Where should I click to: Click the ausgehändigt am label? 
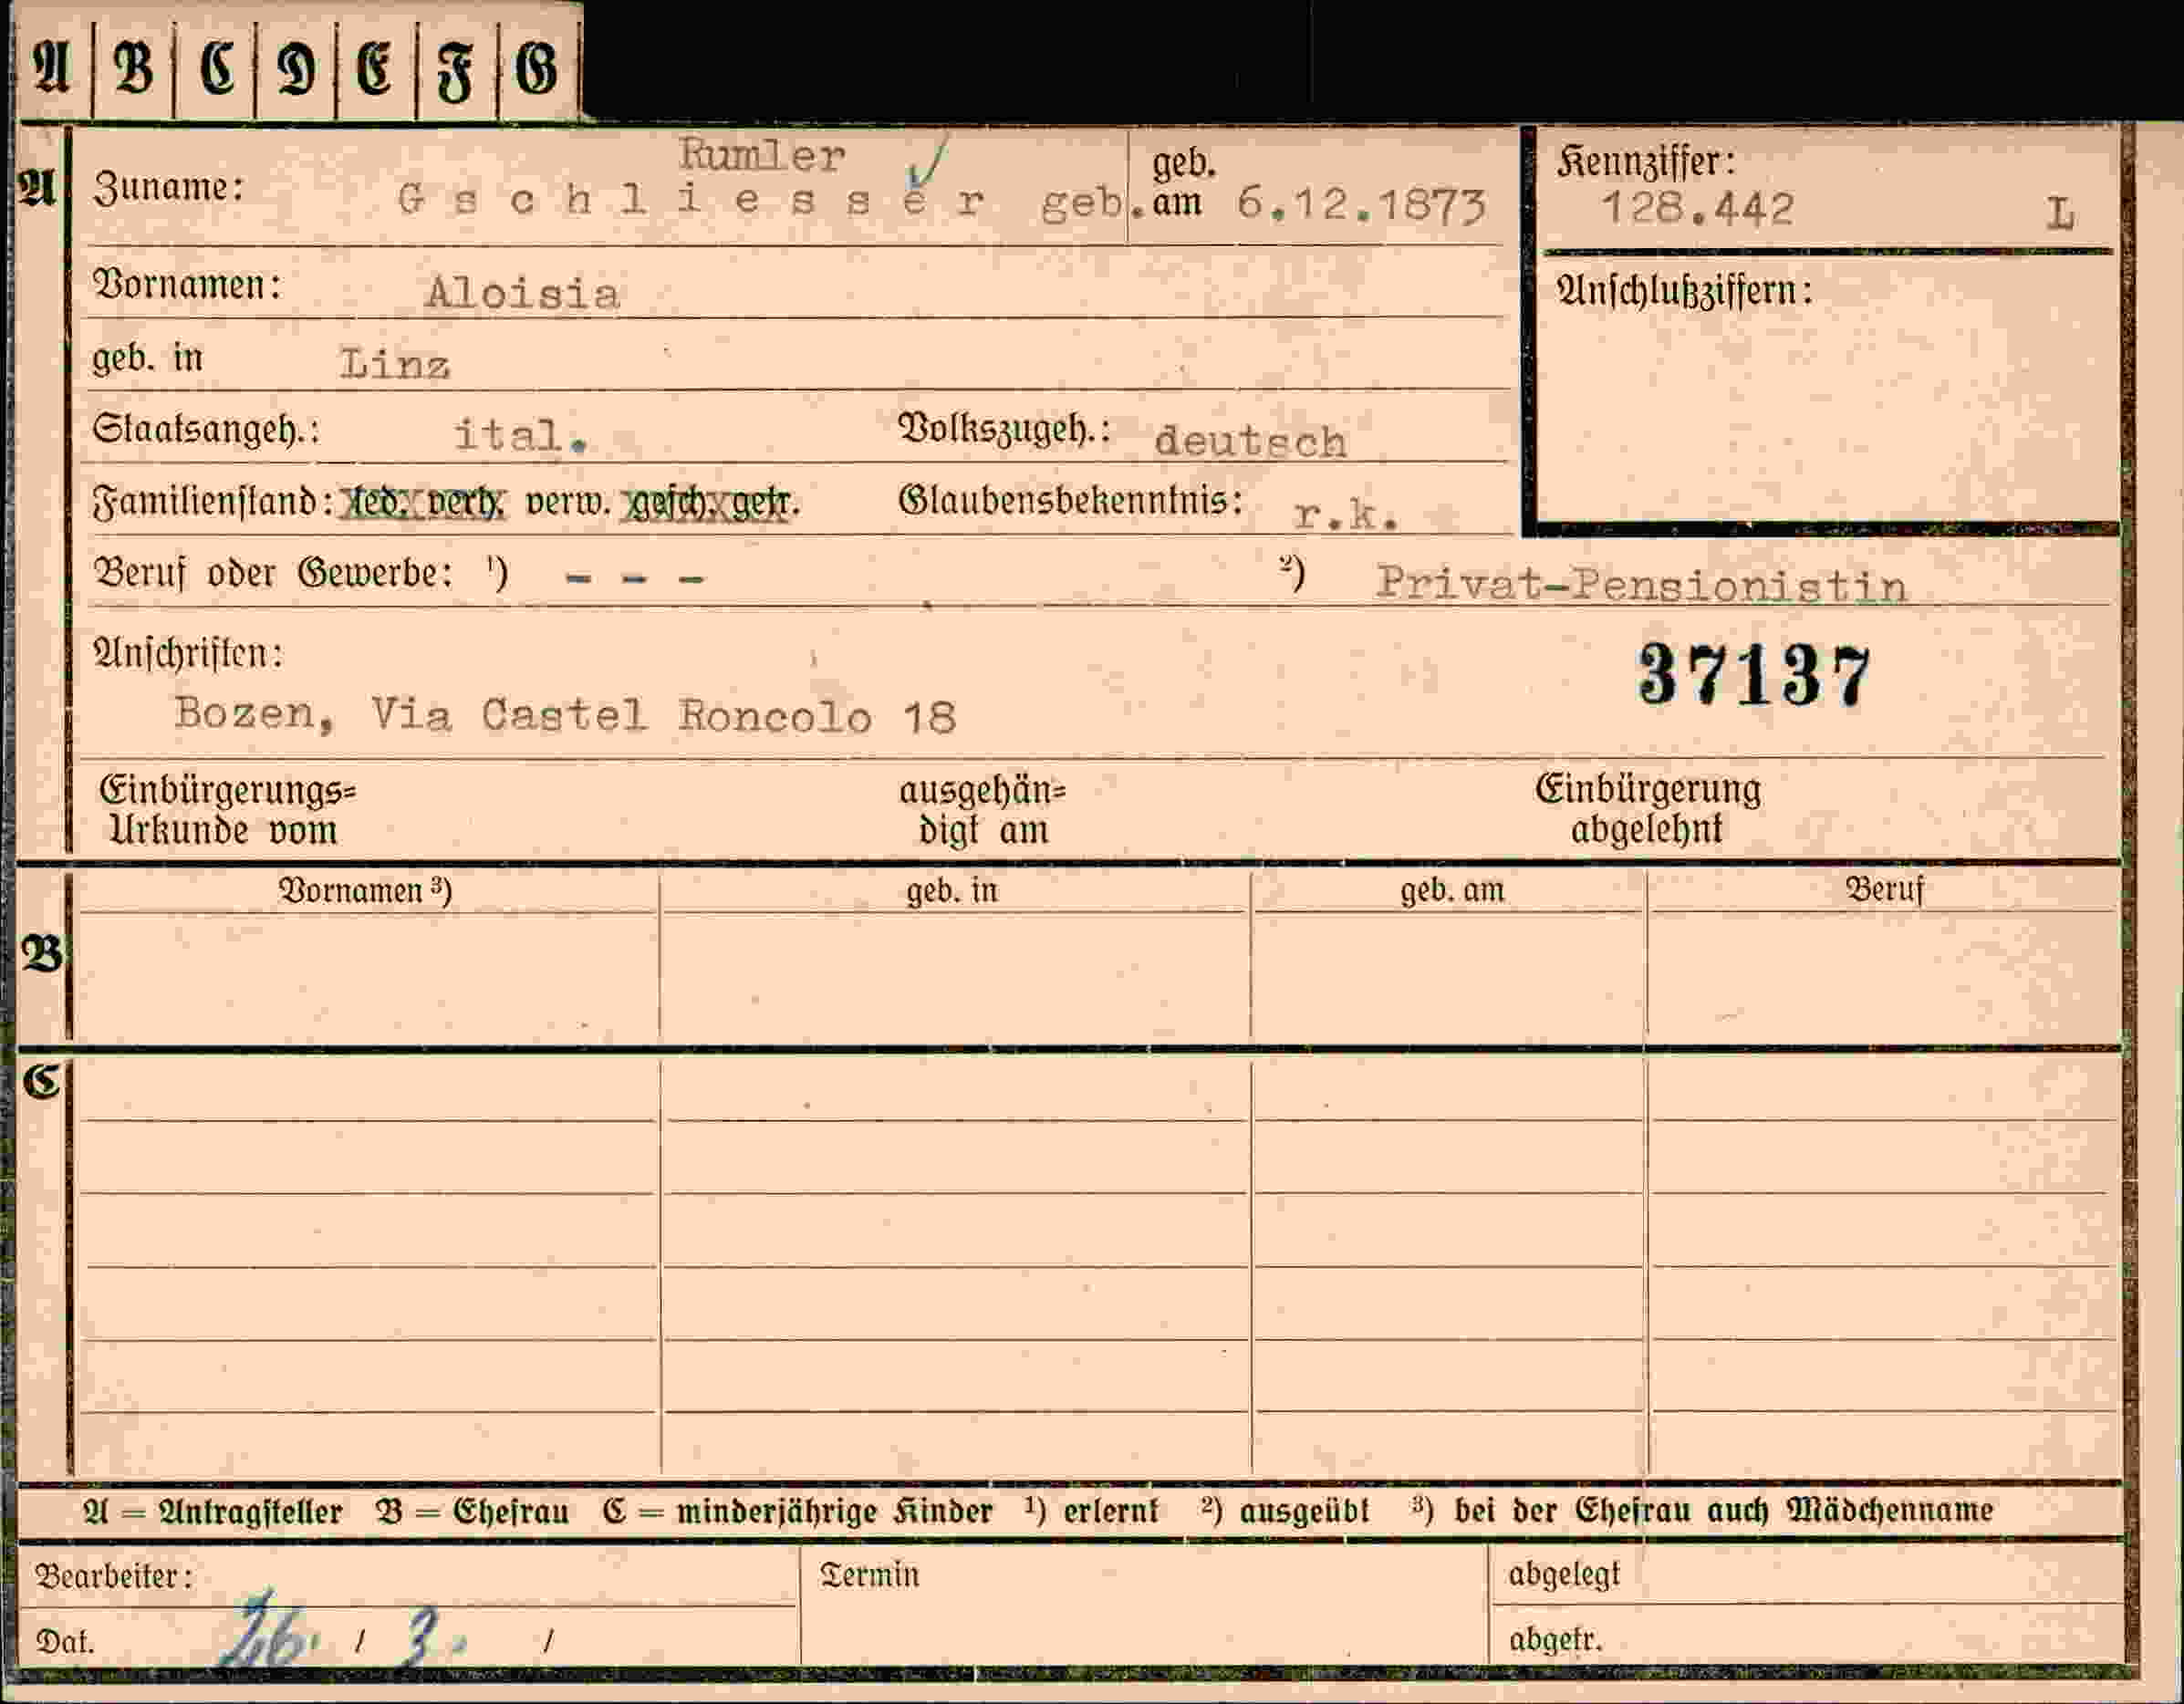point(982,810)
